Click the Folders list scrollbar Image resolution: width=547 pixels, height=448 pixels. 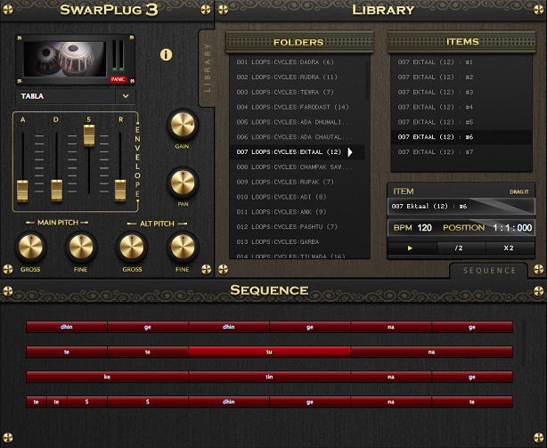point(367,80)
